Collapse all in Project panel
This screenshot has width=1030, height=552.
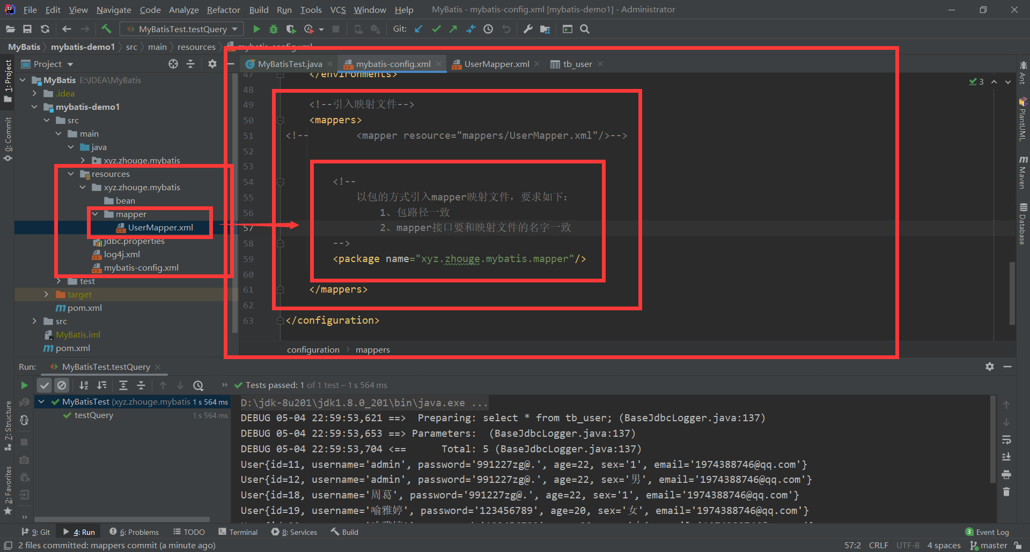click(190, 64)
